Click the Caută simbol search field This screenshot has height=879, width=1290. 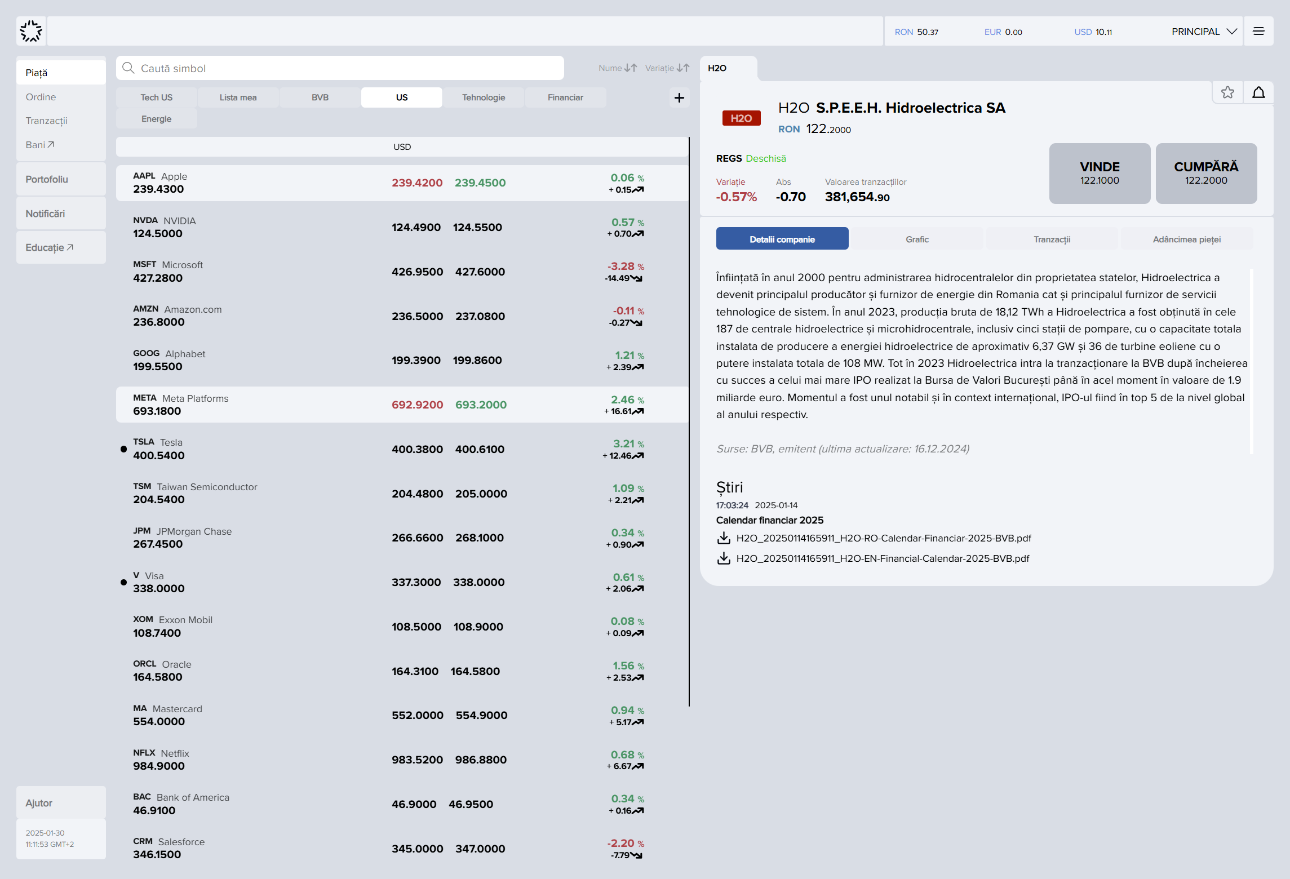(340, 68)
